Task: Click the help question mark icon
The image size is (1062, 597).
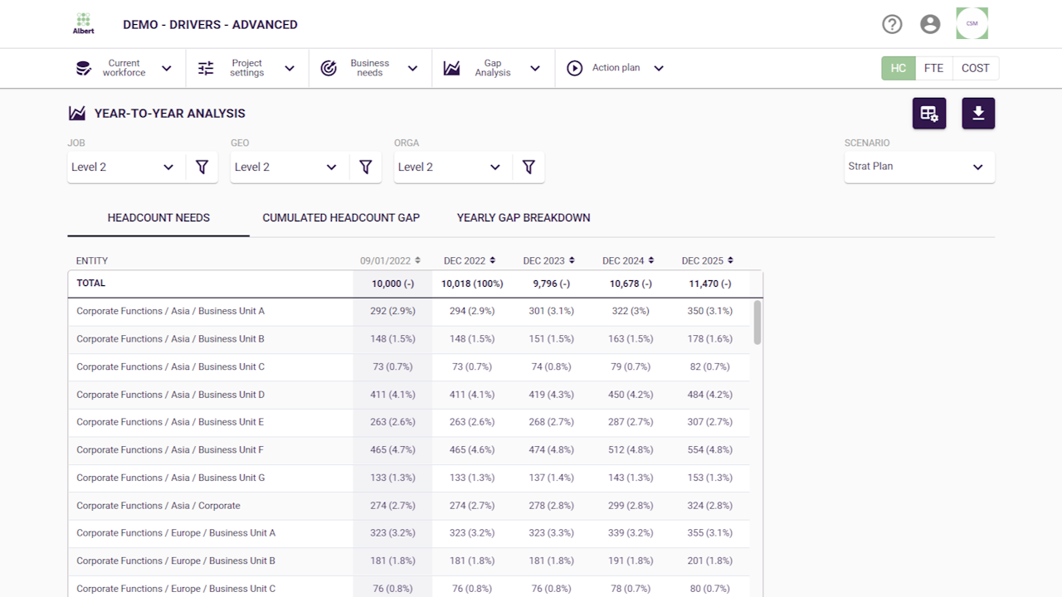Action: (892, 24)
